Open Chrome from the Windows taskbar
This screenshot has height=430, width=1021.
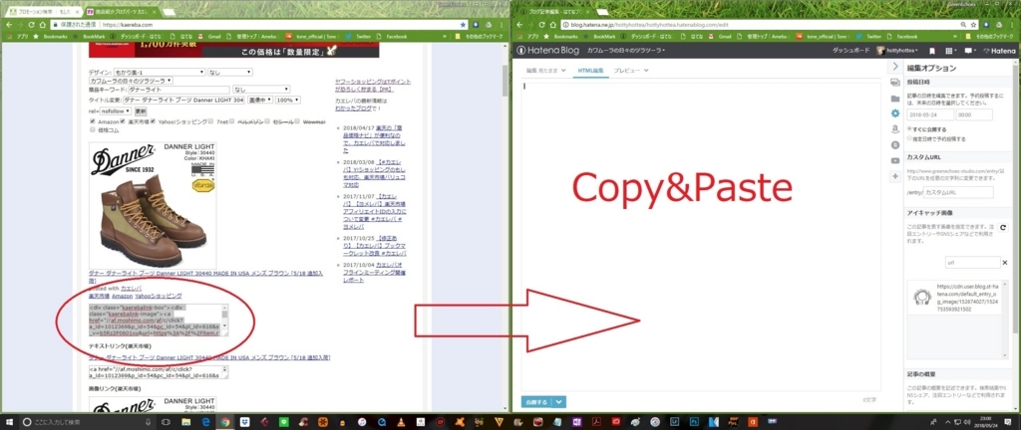pyautogui.click(x=224, y=422)
